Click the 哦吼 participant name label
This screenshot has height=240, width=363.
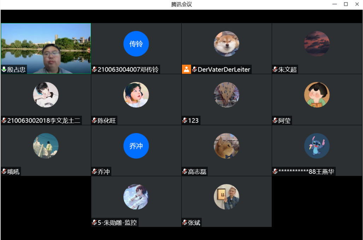[13, 172]
